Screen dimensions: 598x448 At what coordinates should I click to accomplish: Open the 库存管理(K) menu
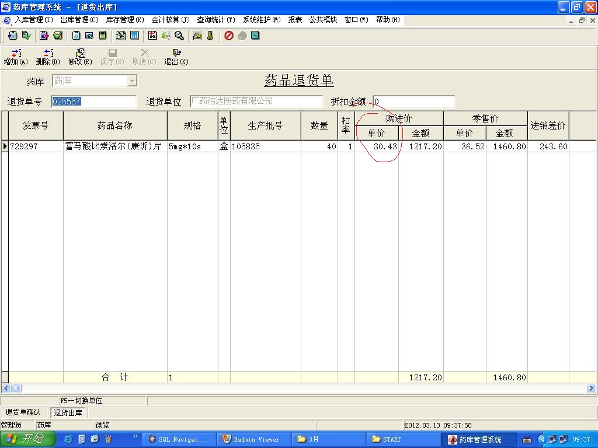(125, 20)
